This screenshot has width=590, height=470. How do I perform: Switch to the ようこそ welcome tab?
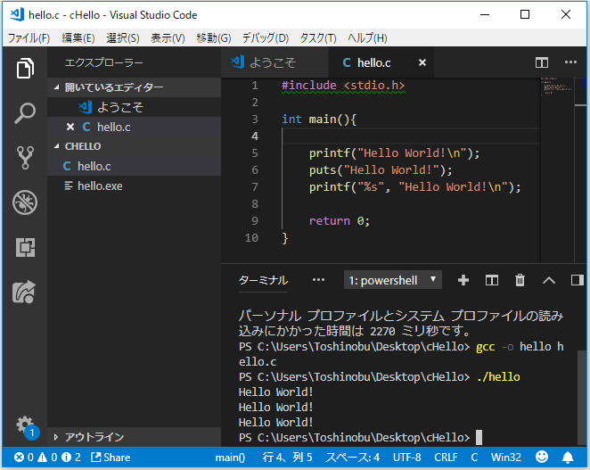pos(275,62)
